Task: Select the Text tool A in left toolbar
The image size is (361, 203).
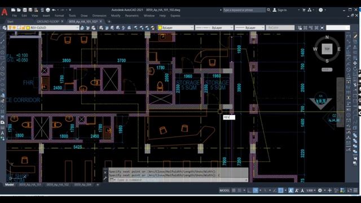Action: click(x=2, y=133)
